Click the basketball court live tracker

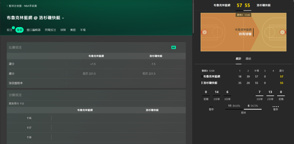(x=243, y=32)
